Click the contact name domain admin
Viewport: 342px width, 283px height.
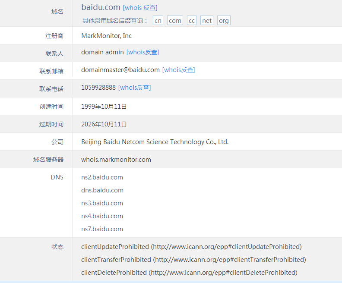coord(102,52)
